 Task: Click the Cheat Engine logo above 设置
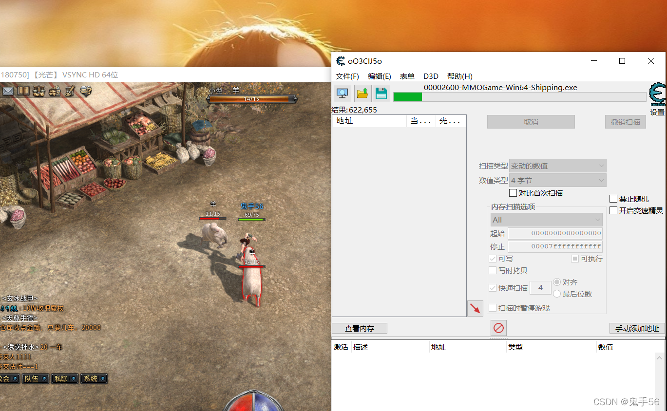pyautogui.click(x=658, y=94)
